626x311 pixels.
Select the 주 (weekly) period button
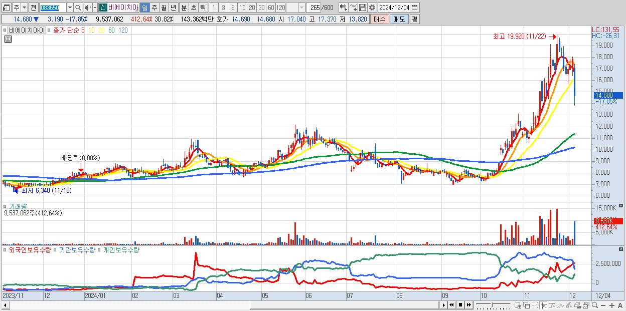point(154,8)
